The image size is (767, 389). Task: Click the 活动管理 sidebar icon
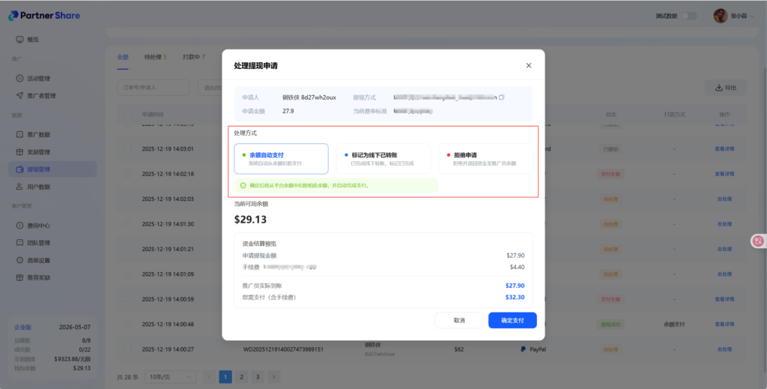(19, 78)
